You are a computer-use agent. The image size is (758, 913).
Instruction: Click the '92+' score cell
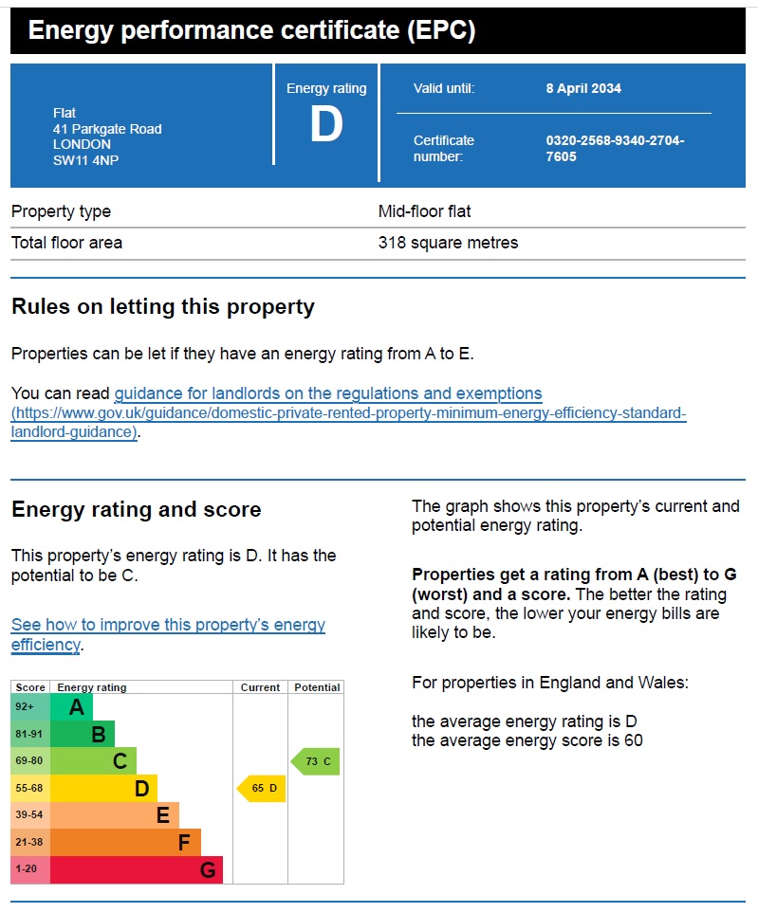(29, 707)
